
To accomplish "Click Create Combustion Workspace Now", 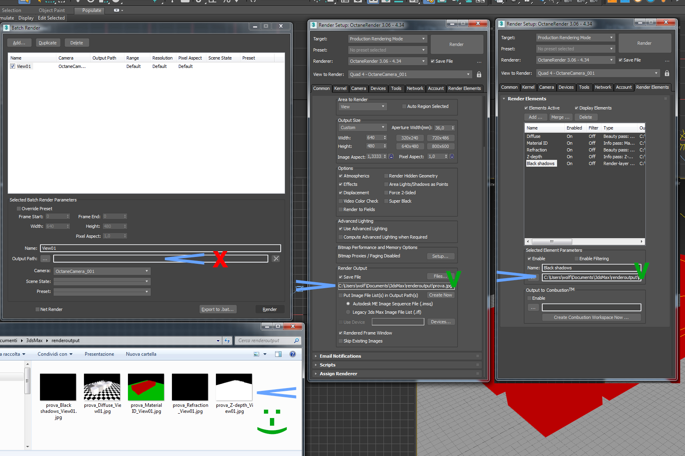I will coord(591,317).
